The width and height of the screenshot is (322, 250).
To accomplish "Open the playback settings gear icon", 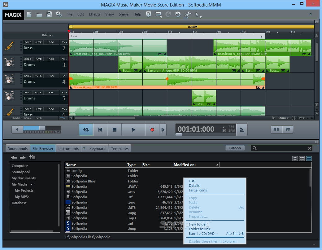I will (x=163, y=130).
